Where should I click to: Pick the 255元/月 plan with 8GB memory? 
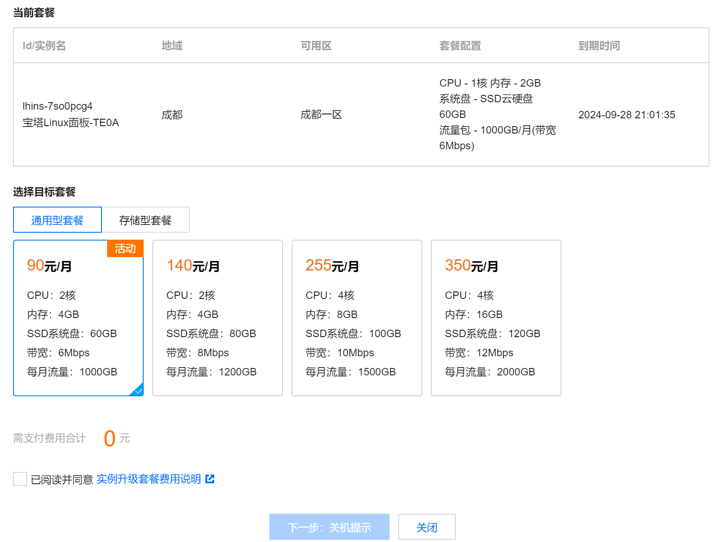[x=357, y=318]
